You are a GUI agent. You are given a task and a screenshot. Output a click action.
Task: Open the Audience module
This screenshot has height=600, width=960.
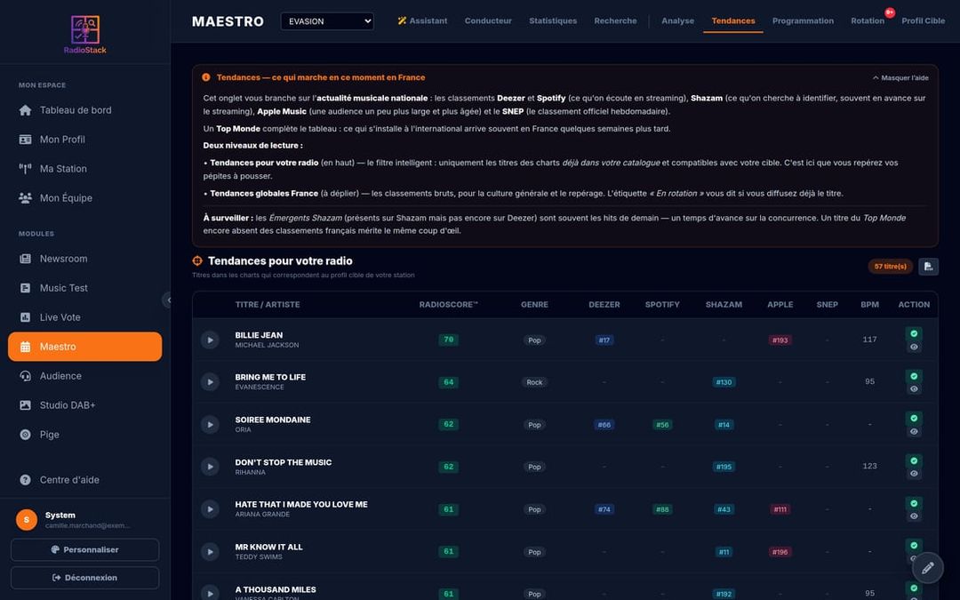(x=84, y=376)
